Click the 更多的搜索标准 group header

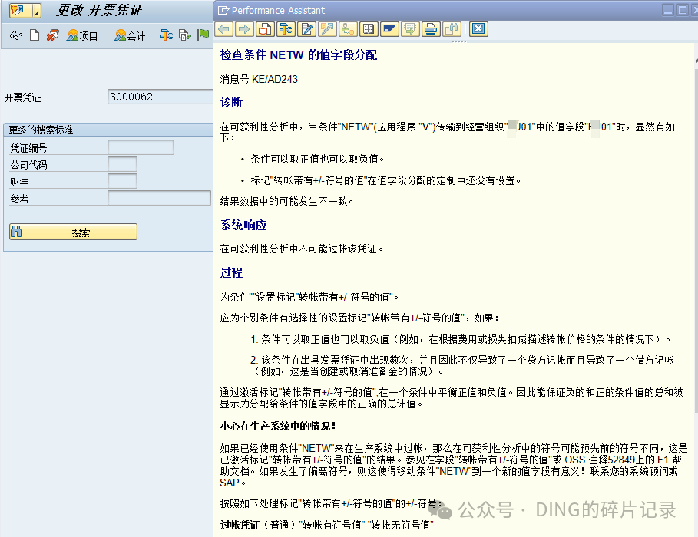[108, 130]
